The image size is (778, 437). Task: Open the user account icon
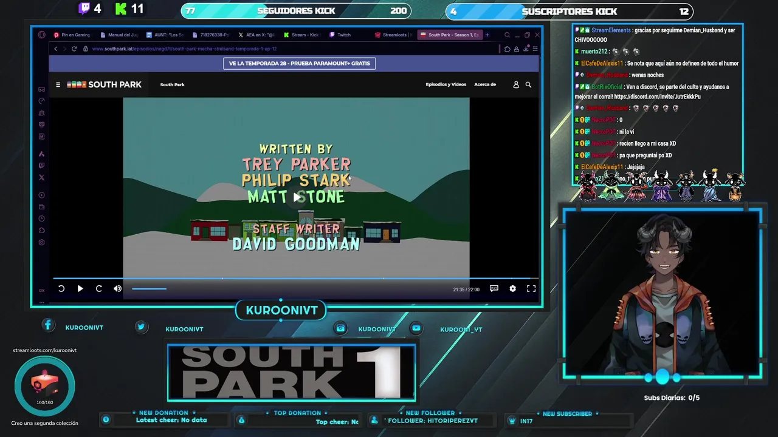pyautogui.click(x=516, y=85)
